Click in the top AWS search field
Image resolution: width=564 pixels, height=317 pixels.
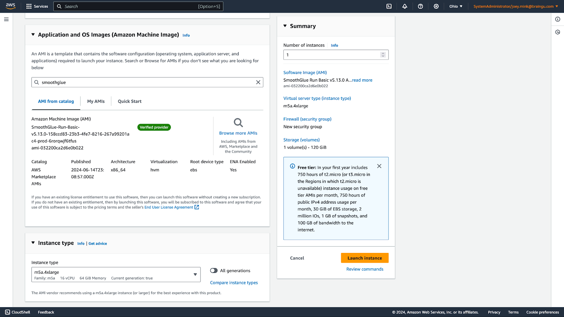click(138, 6)
